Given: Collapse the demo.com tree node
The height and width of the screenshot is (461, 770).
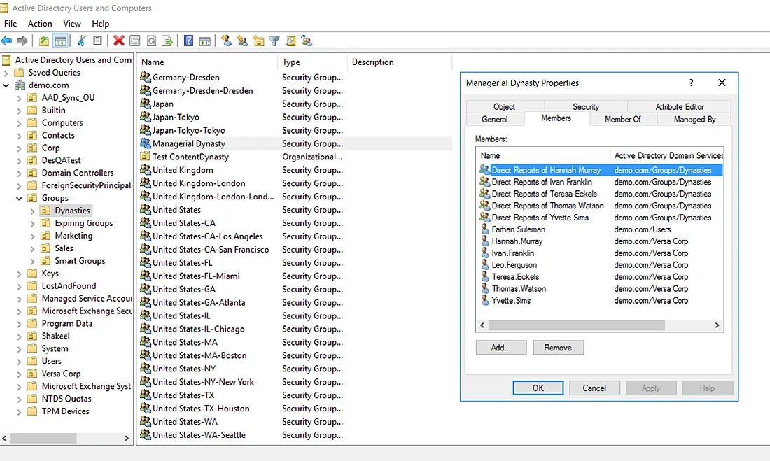Looking at the screenshot, I should (x=6, y=85).
